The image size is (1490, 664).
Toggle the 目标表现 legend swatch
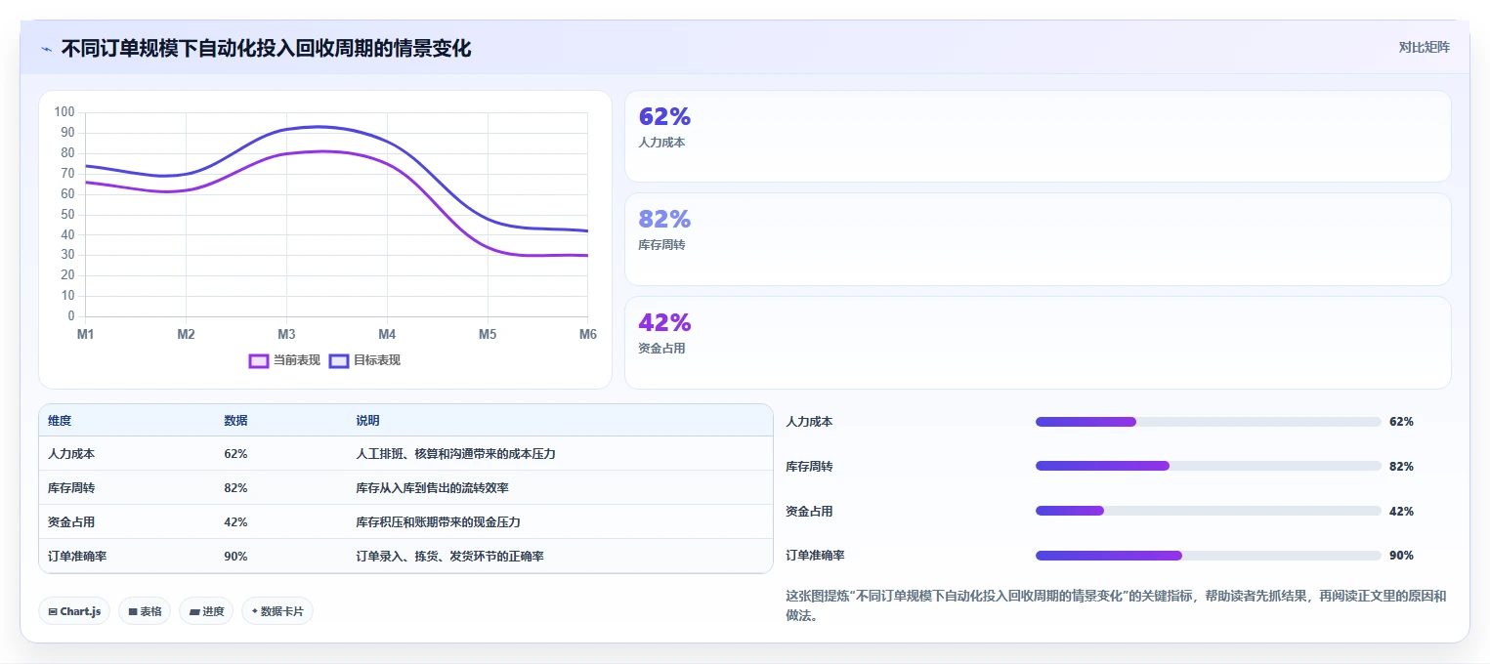339,360
